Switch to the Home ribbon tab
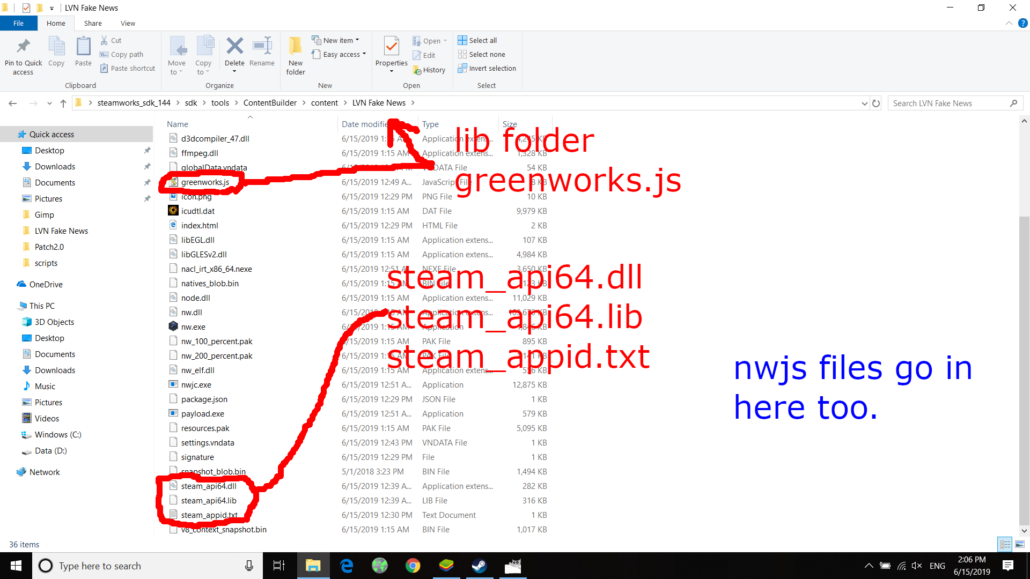Screen dimensions: 1030x579 point(56,23)
